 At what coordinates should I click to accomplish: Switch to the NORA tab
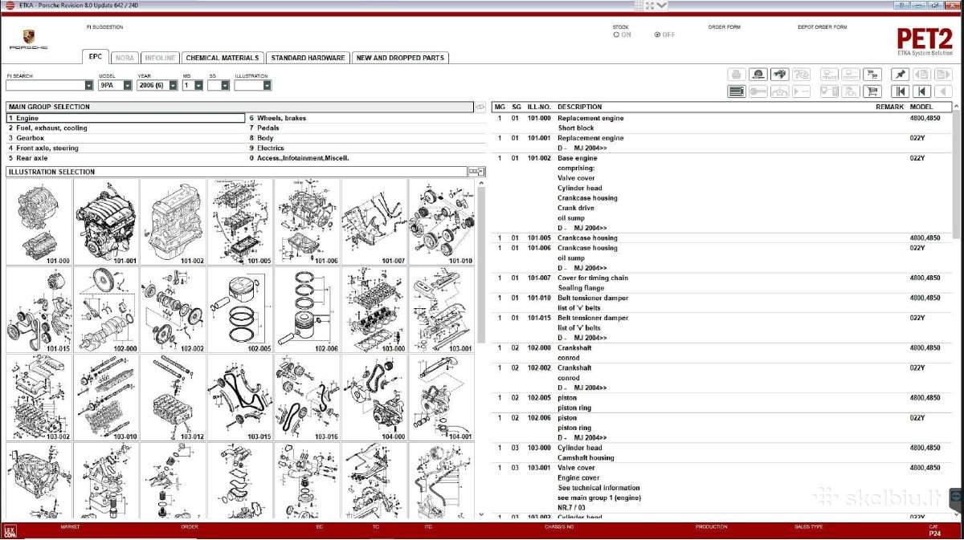tap(125, 58)
